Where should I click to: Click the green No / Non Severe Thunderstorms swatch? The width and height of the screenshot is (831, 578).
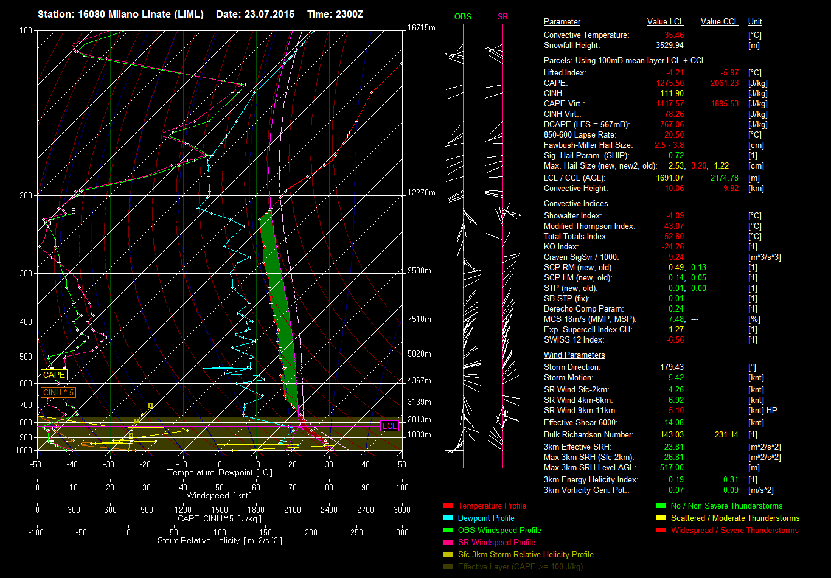click(661, 506)
